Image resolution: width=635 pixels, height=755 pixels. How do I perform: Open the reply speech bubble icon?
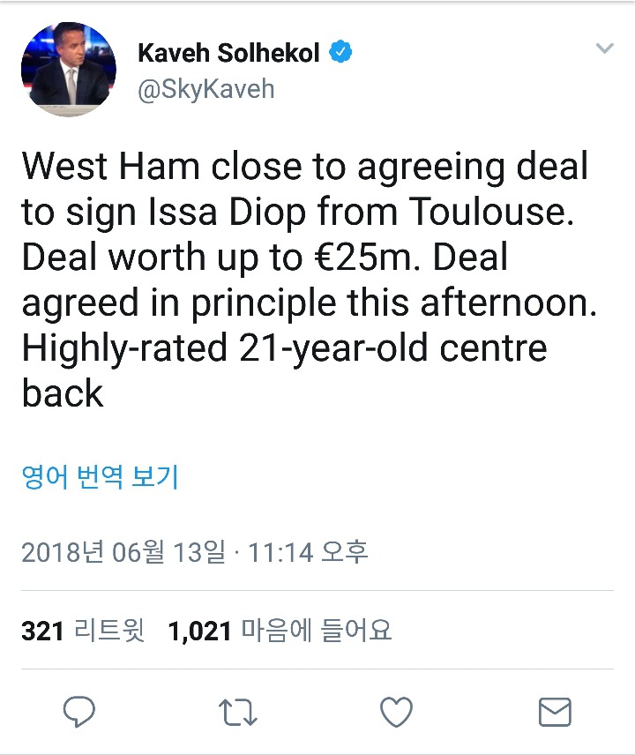point(79,711)
